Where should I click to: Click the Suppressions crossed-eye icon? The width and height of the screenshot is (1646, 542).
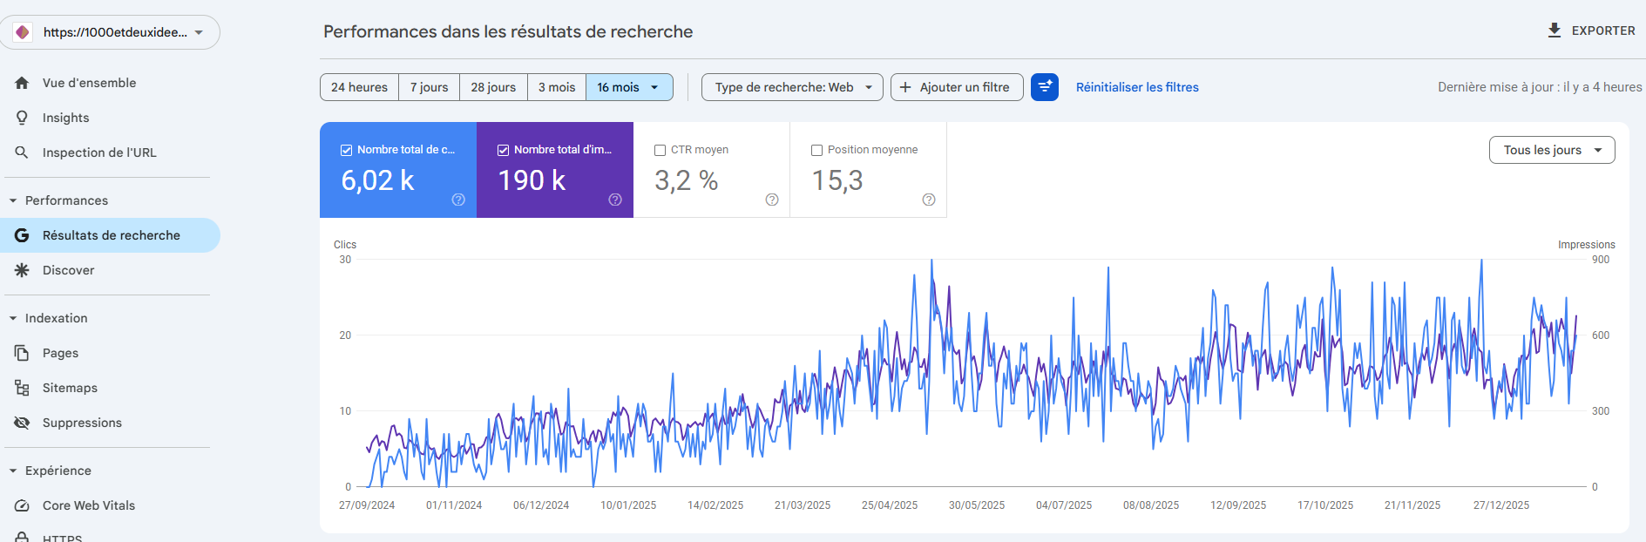[22, 423]
